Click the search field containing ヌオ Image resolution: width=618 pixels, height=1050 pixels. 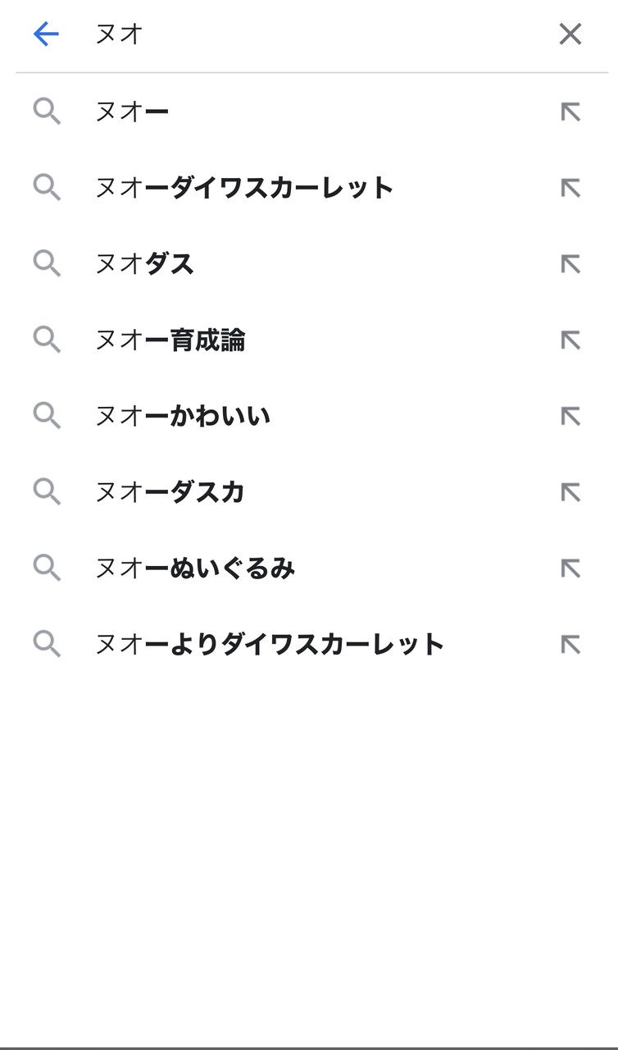tap(311, 34)
